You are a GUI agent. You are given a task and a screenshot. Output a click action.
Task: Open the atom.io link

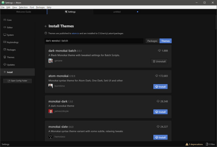coord(75,33)
